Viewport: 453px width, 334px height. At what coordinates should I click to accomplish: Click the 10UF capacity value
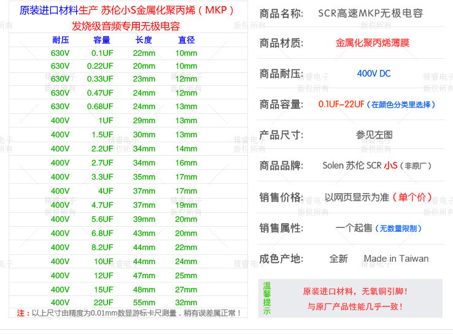(103, 262)
